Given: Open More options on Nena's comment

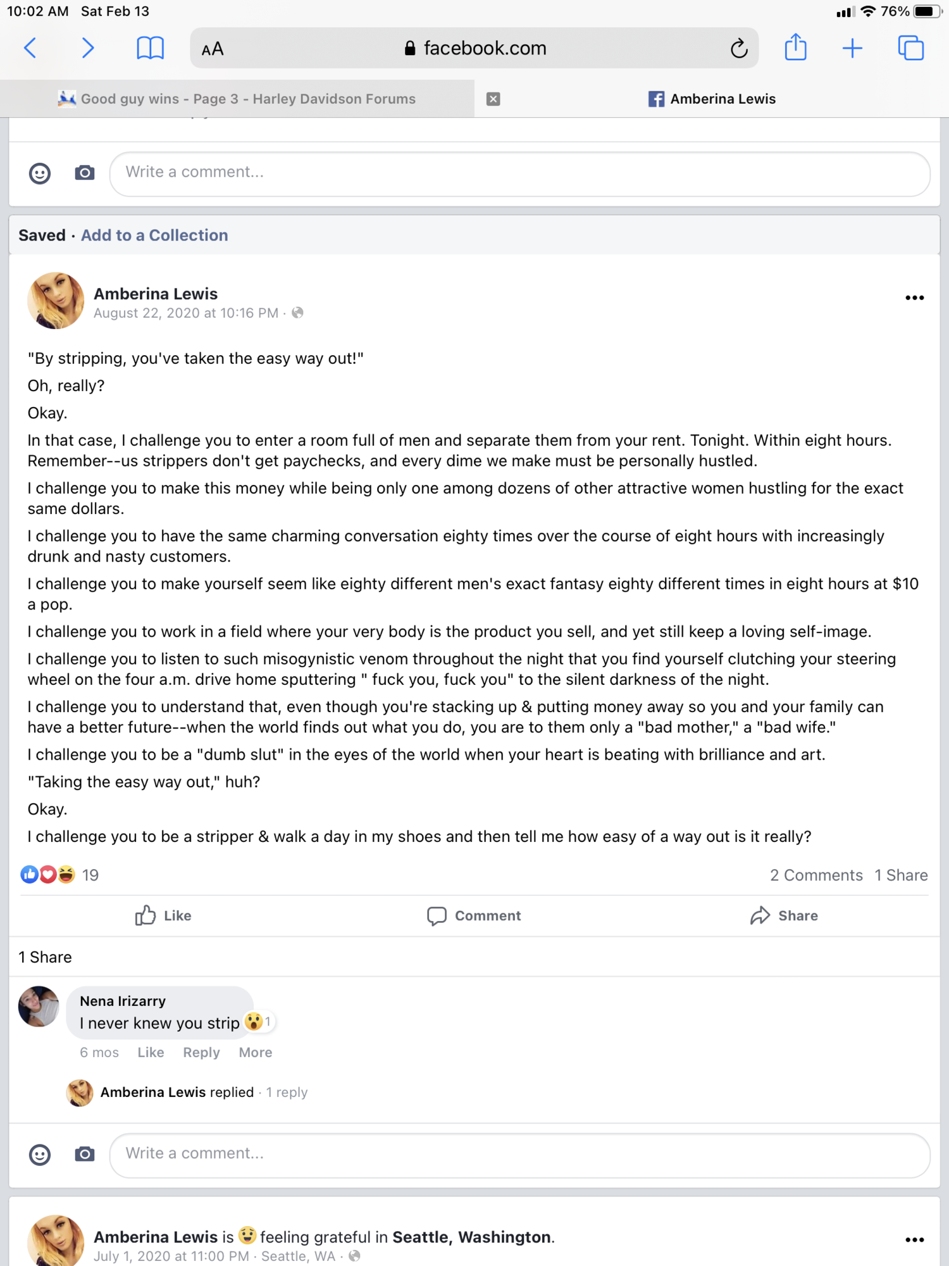Looking at the screenshot, I should pyautogui.click(x=255, y=1052).
